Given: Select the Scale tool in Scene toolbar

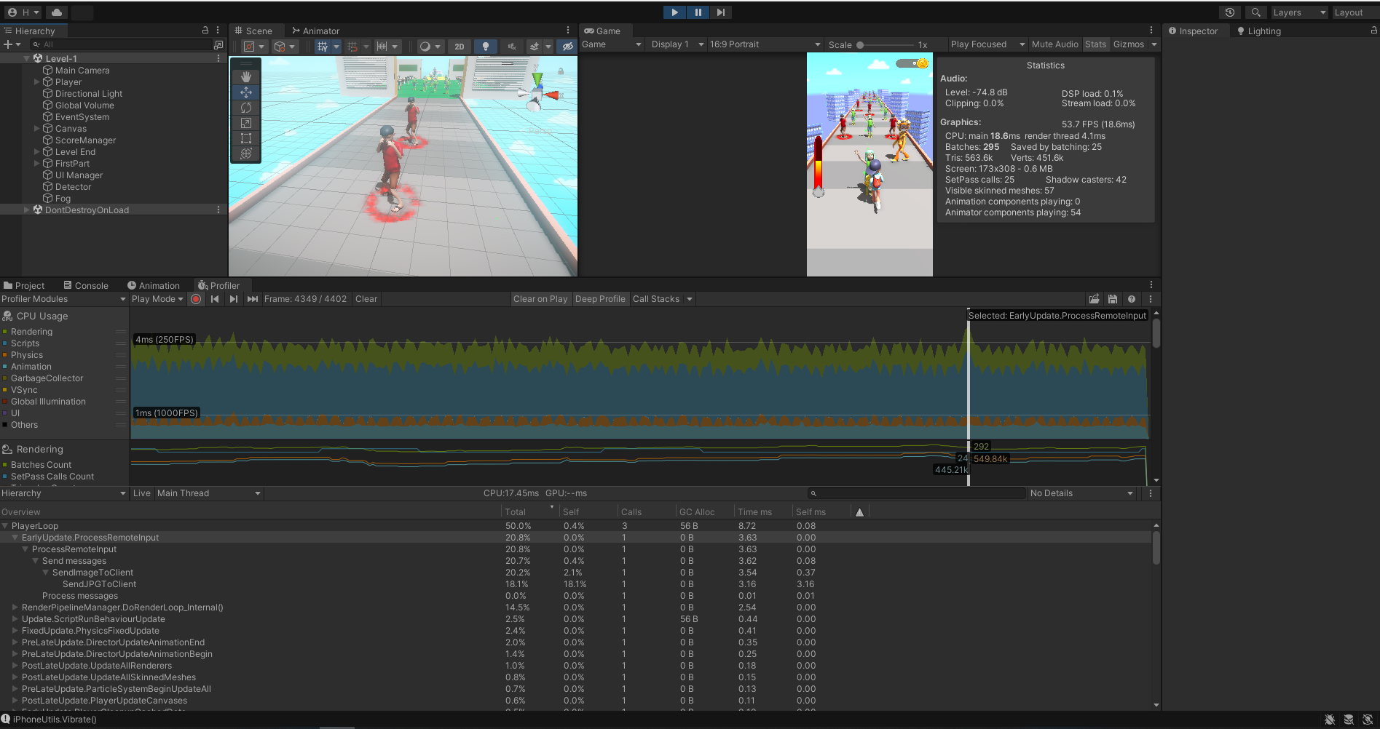Looking at the screenshot, I should coord(246,123).
